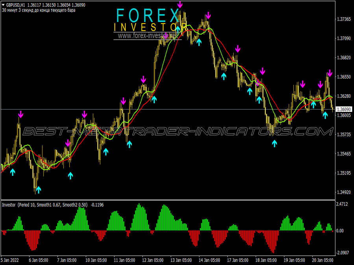Select the magenta sell arrow above the 14 Jan peak
The image size is (354, 265).
tap(208, 16)
